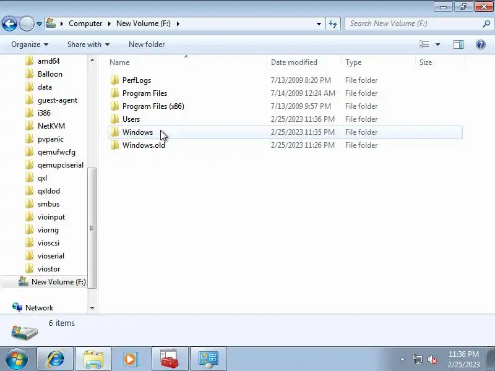Open the Share with menu
Viewport: 495px width, 371px height.
[x=88, y=45]
